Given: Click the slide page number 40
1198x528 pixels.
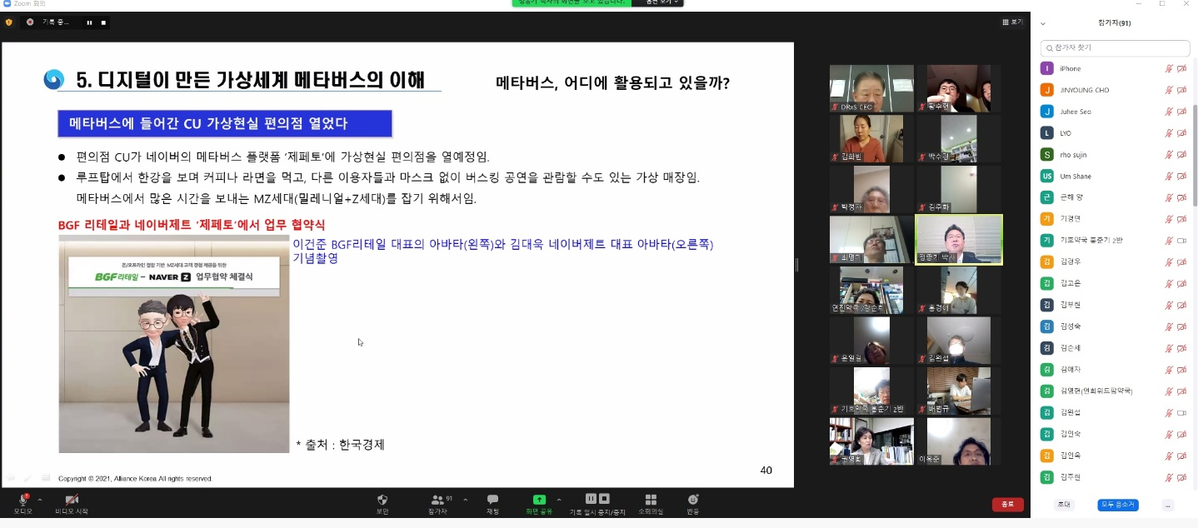Looking at the screenshot, I should [x=766, y=471].
